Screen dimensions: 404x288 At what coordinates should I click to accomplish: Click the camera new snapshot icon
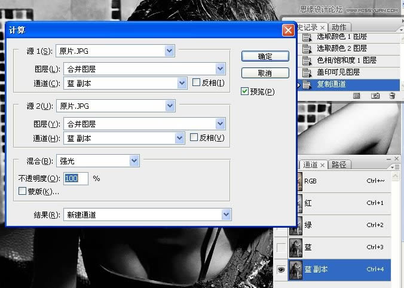click(375, 95)
